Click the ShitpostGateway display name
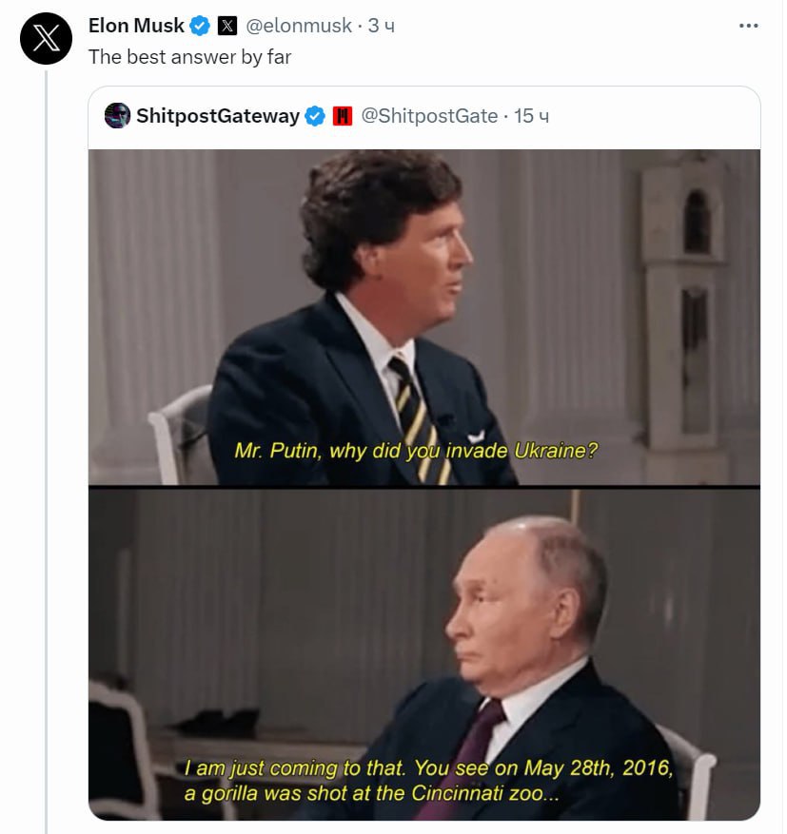787x834 pixels. tap(218, 116)
